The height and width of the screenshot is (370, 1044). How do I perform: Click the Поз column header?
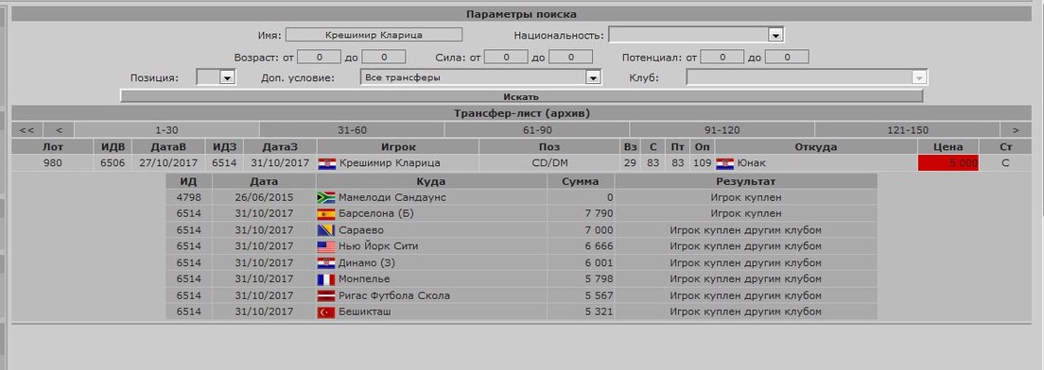pyautogui.click(x=549, y=147)
